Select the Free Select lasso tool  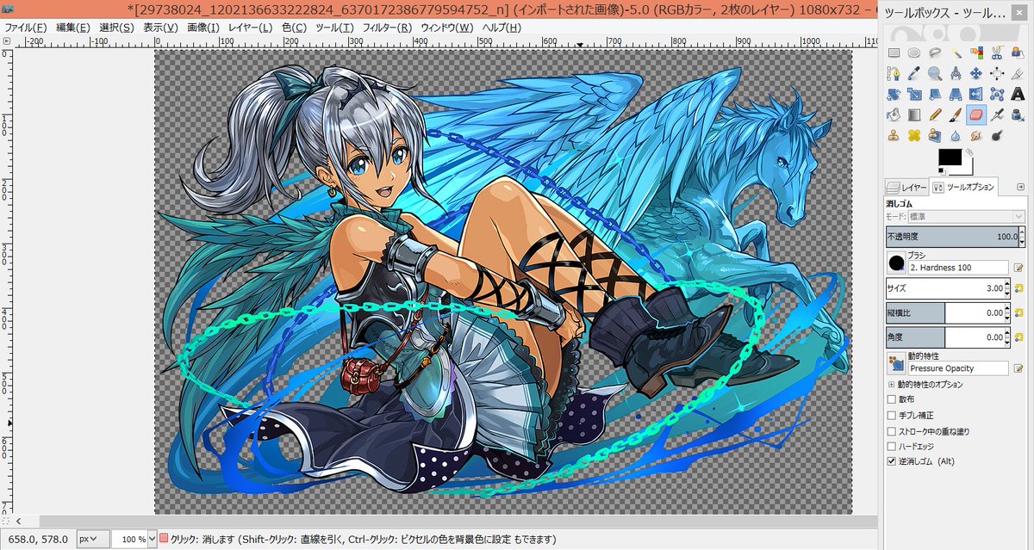click(935, 53)
